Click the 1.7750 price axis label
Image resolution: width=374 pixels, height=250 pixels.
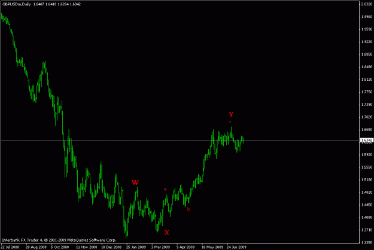pyautogui.click(x=367, y=92)
